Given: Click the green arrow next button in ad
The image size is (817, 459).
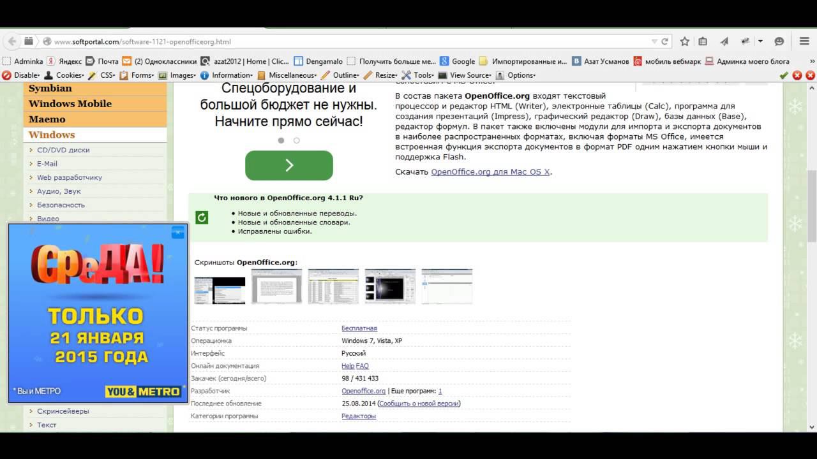Looking at the screenshot, I should click(x=289, y=165).
